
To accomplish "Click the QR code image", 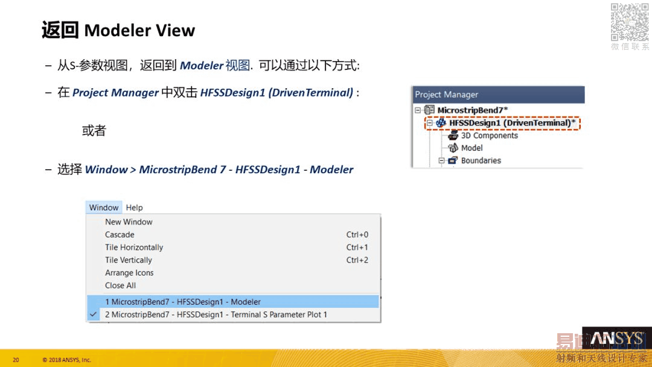I will pyautogui.click(x=629, y=22).
